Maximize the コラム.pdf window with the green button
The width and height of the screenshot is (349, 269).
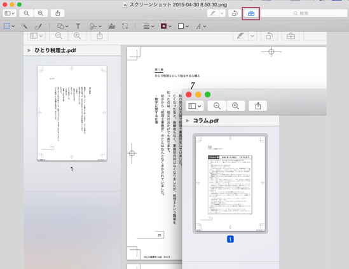coord(208,94)
